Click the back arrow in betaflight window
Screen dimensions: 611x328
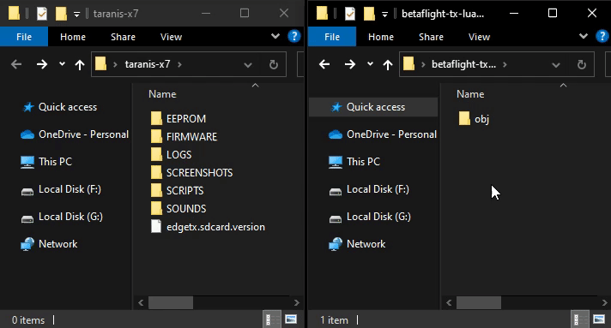click(324, 64)
